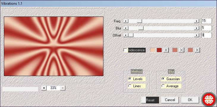Open the dark red color swatch
217x107 pixels.
159,50
